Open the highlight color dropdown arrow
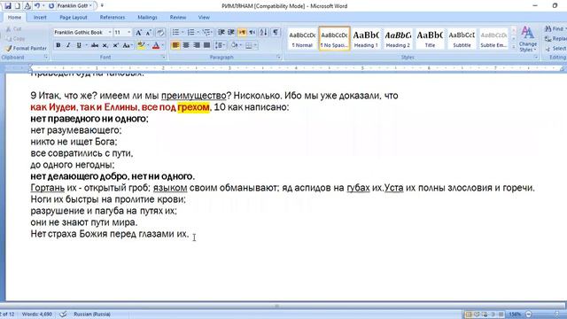 (148, 45)
